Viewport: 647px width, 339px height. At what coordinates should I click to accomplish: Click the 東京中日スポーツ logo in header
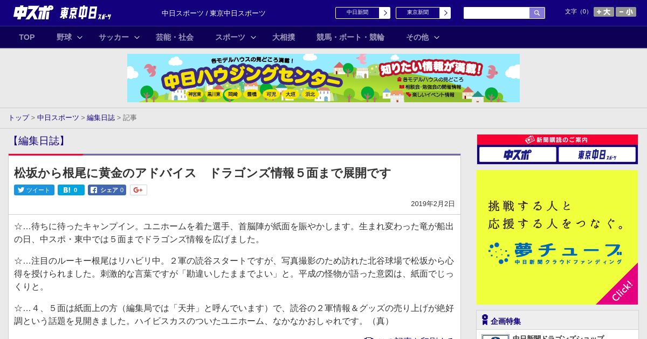tap(86, 13)
